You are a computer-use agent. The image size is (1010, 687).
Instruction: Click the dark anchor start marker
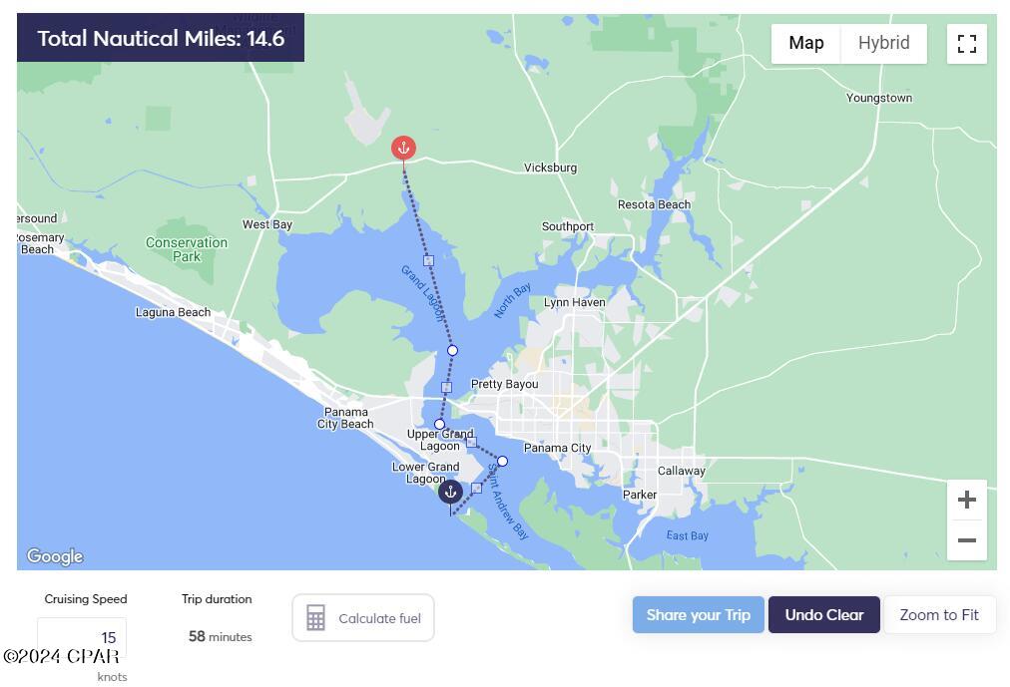point(451,491)
